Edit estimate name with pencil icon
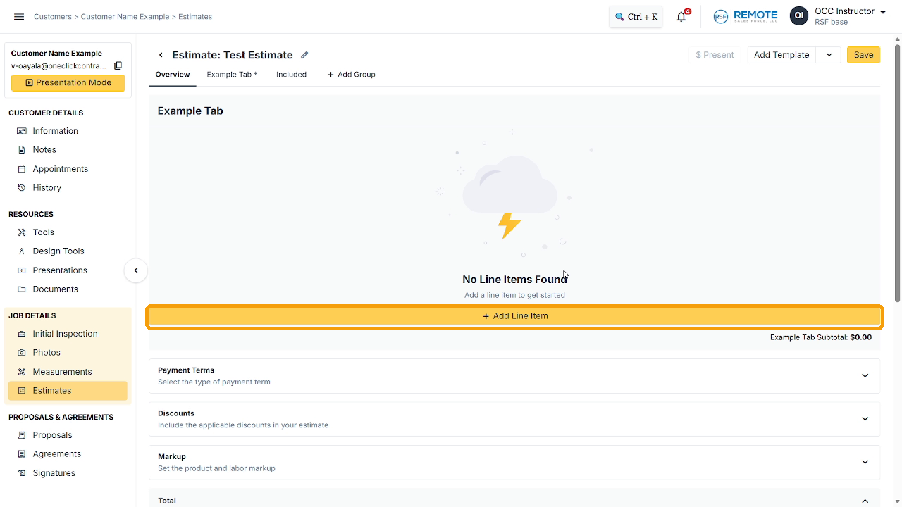 tap(304, 55)
